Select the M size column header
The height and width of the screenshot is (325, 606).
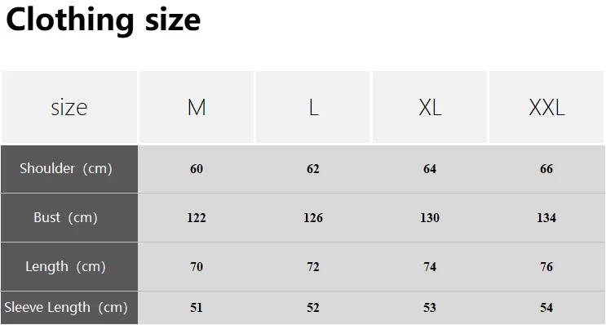197,107
